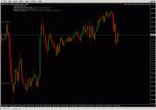
Task: Select the rightmost GBPJPY,M15 chart tab
Action: click(x=17, y=108)
